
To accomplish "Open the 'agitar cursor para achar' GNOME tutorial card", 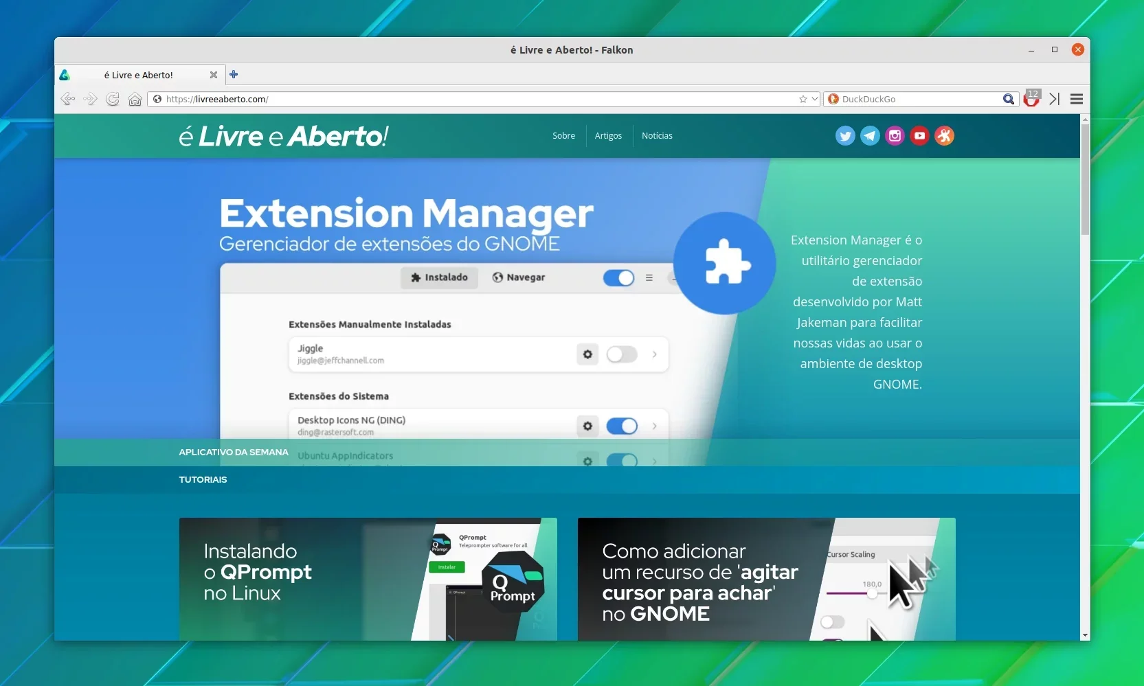I will click(767, 579).
